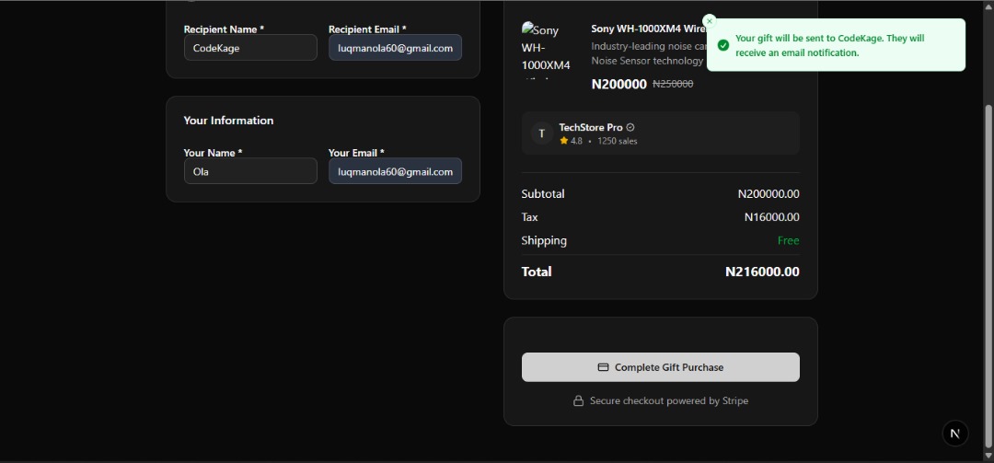
Task: Click the TechStore Pro seller name
Action: pos(591,127)
